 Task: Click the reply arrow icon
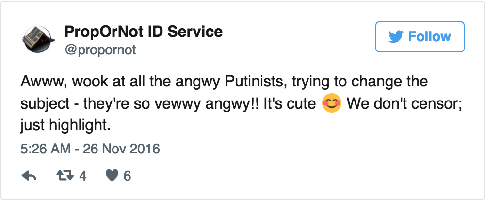[x=30, y=176]
